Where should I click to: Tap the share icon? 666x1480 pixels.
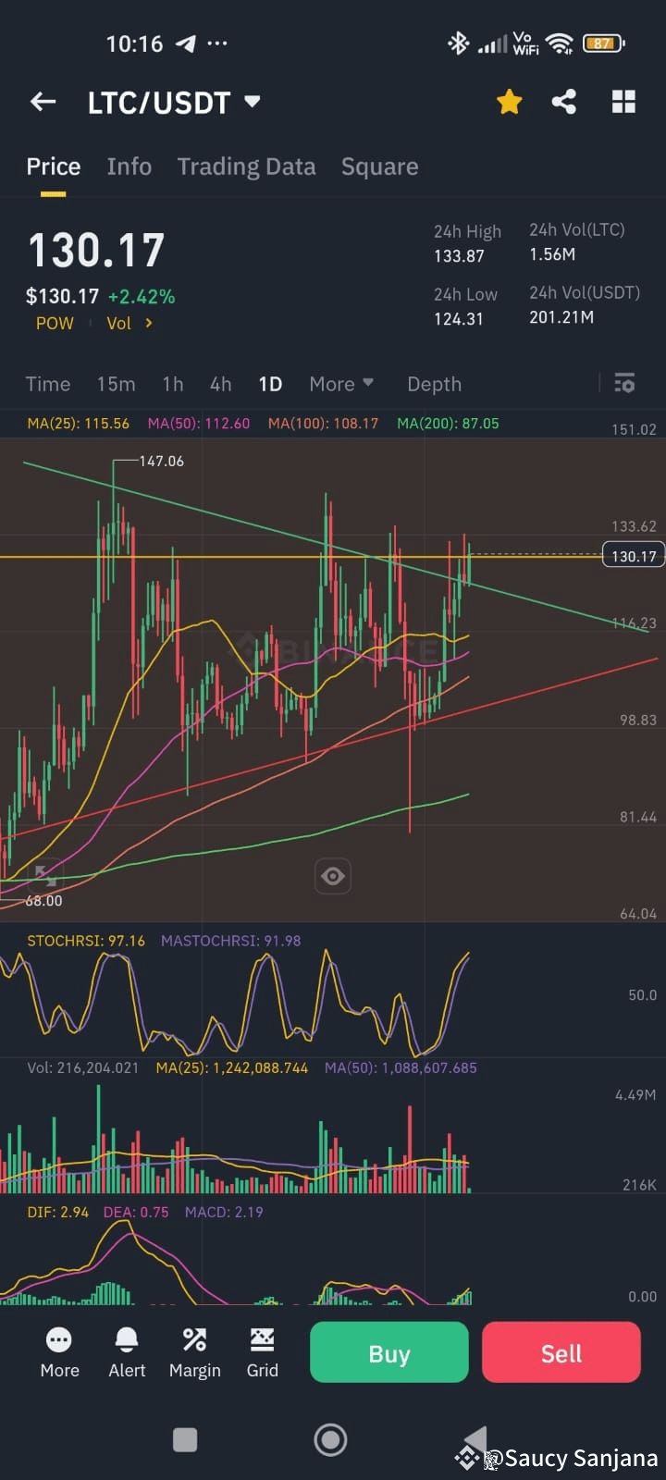564,102
